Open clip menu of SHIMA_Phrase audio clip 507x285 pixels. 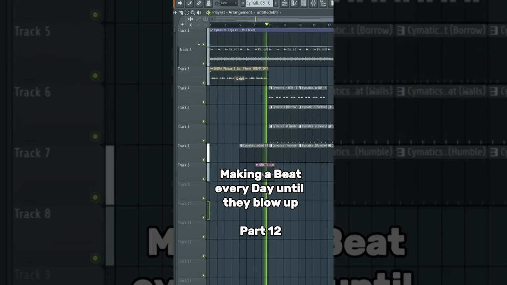[212, 68]
